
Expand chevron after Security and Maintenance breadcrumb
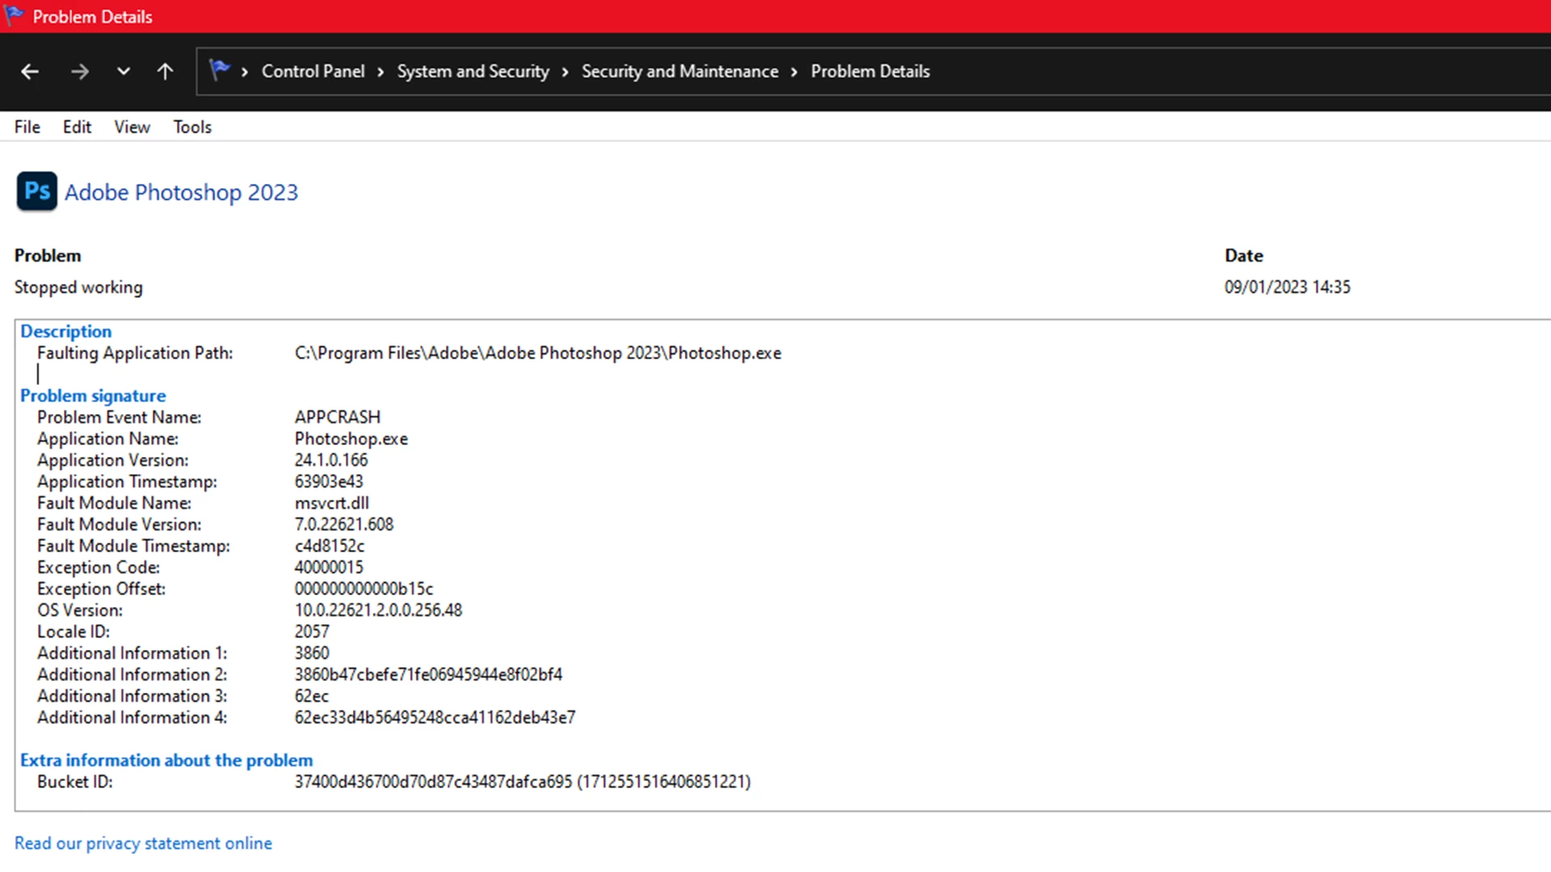pos(794,72)
